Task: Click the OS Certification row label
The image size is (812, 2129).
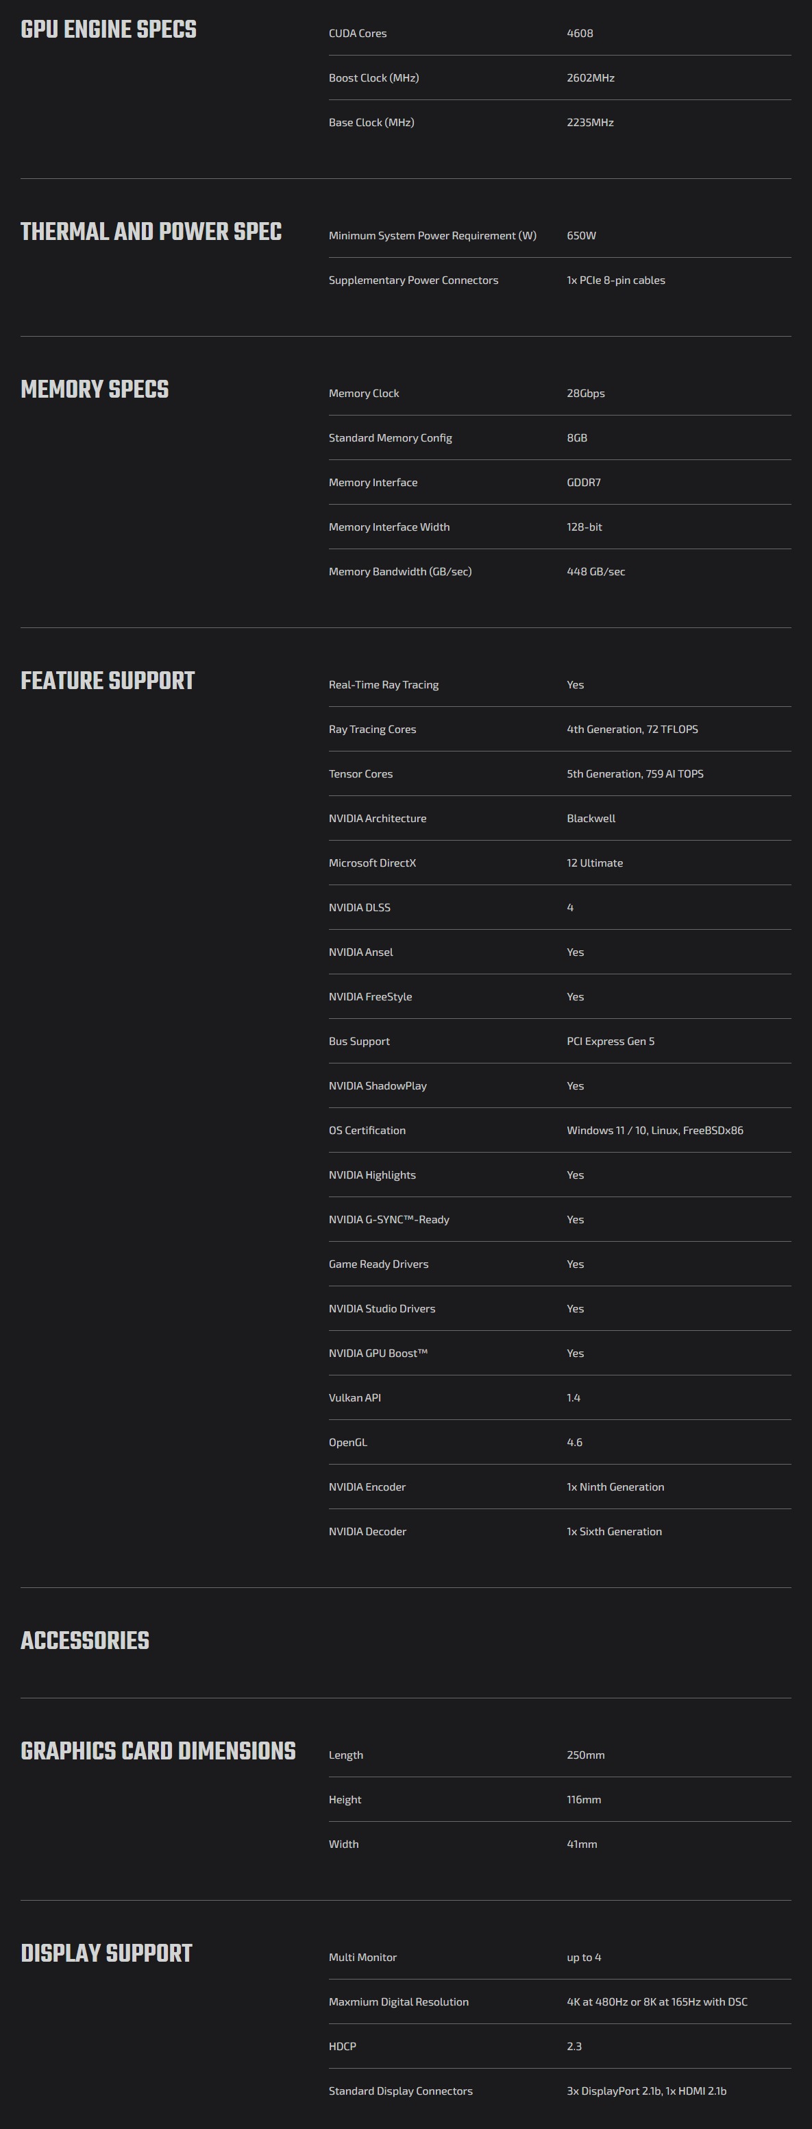Action: [x=367, y=1131]
